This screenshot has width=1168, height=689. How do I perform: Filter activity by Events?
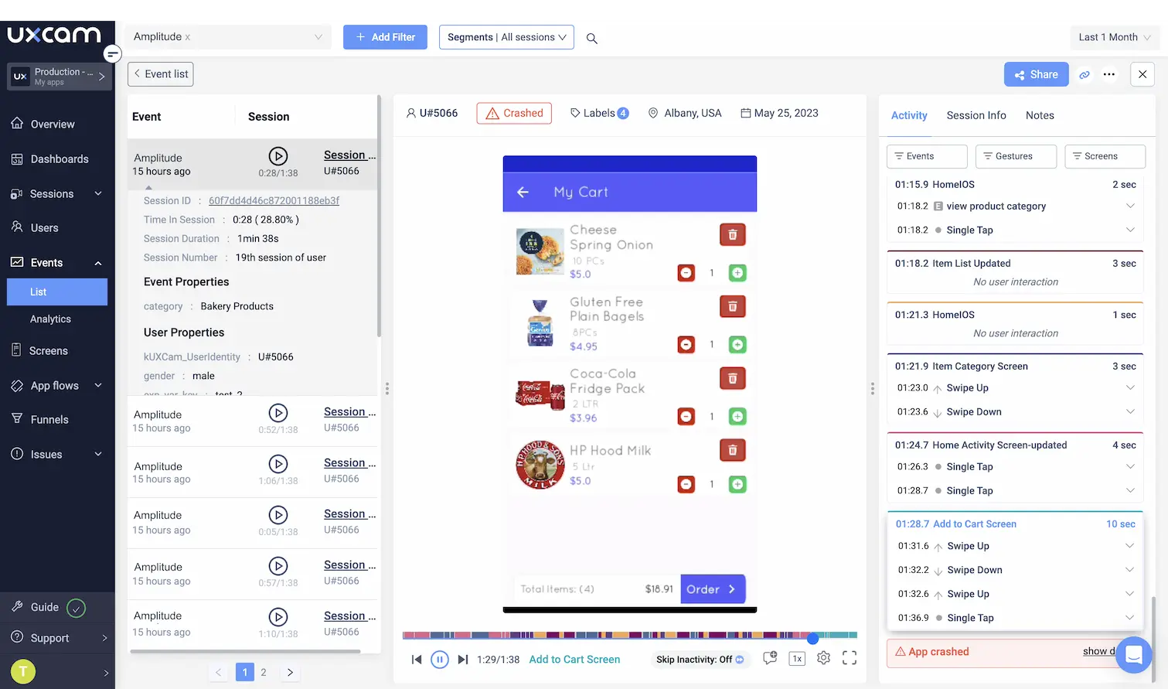(927, 156)
